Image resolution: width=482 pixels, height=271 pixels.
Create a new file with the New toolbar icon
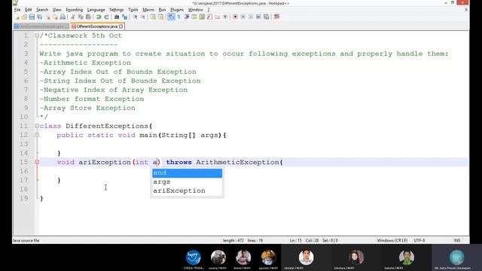[x=17, y=17]
